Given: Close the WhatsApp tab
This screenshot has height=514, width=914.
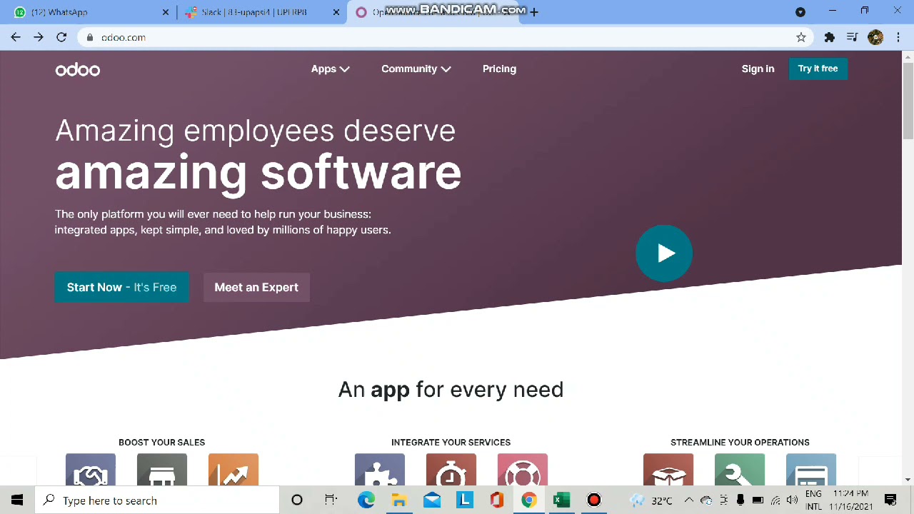Looking at the screenshot, I should tap(166, 12).
